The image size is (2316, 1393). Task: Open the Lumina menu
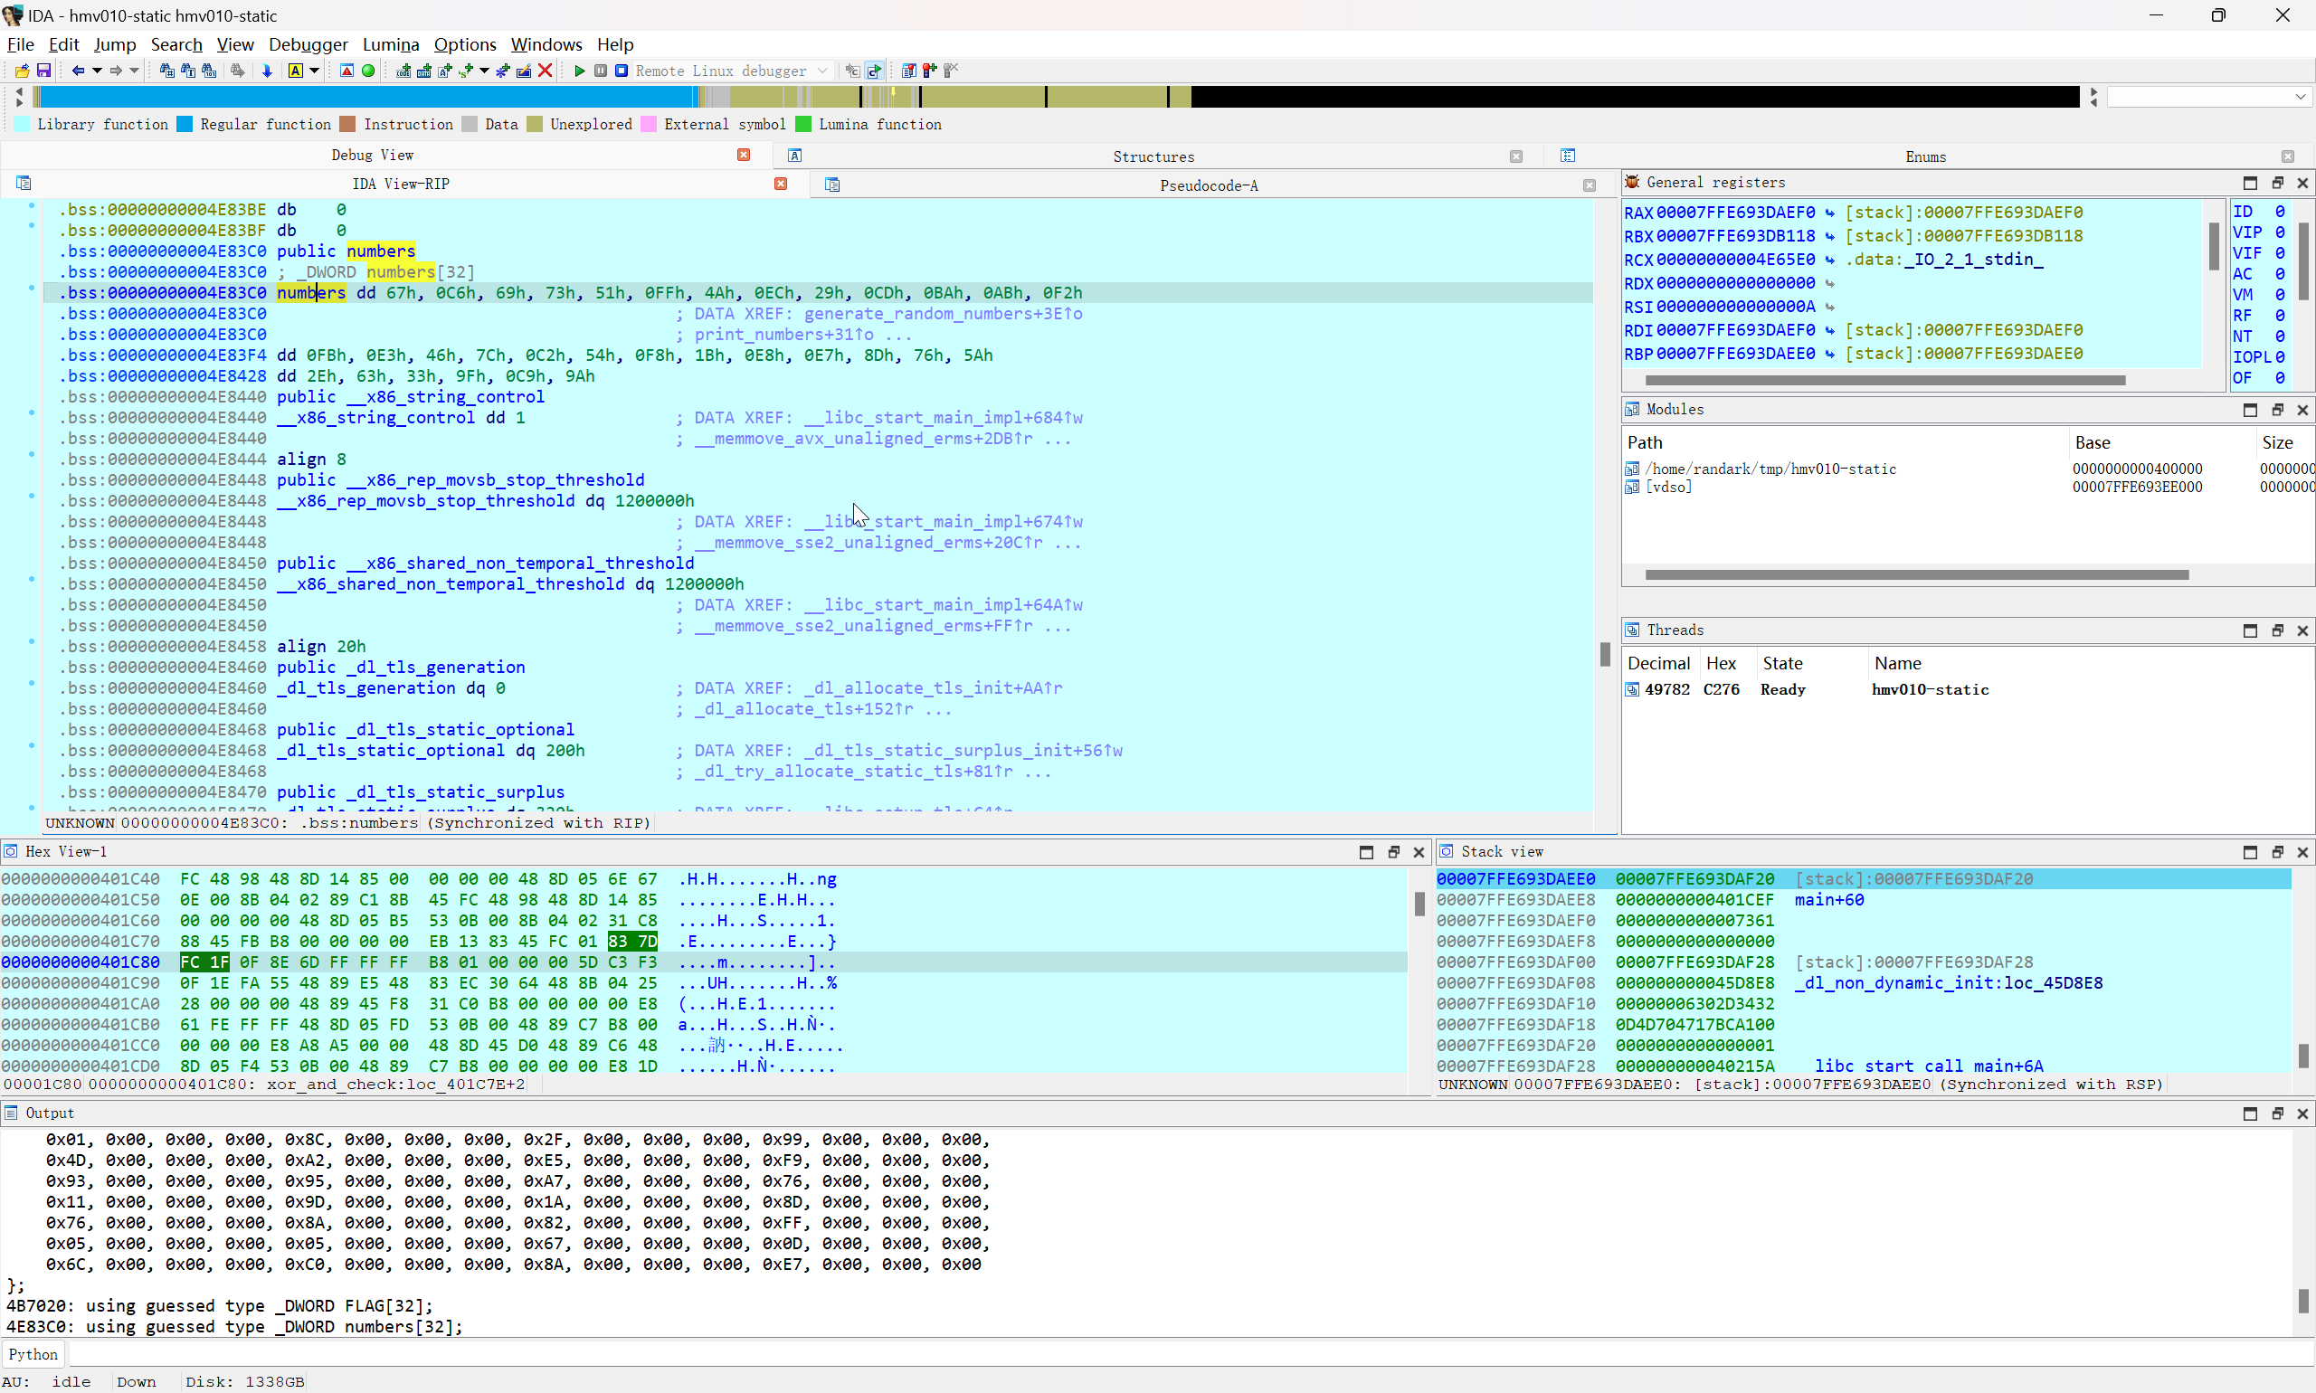click(x=391, y=44)
